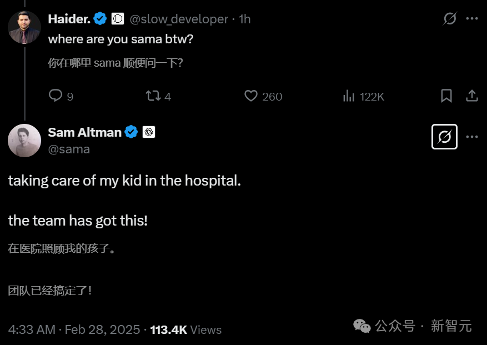This screenshot has width=487, height=345.
Task: Open more options on Sam Altman's tweet
Action: click(x=472, y=137)
